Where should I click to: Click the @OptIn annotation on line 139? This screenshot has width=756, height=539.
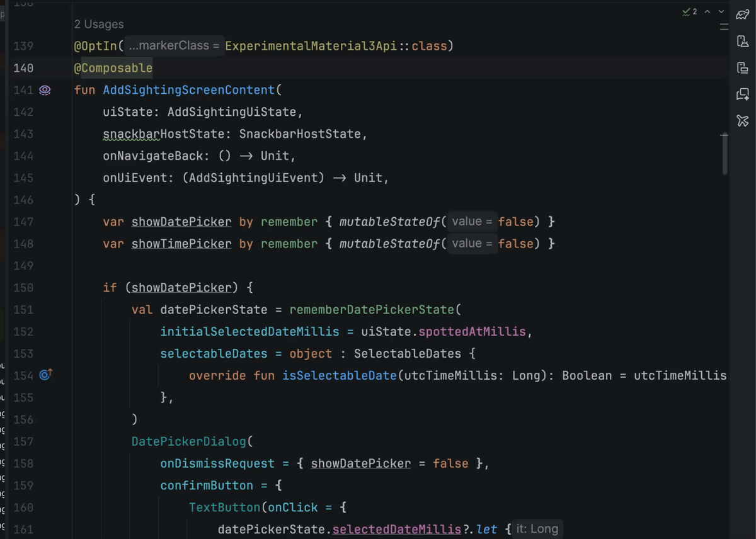pyautogui.click(x=95, y=46)
